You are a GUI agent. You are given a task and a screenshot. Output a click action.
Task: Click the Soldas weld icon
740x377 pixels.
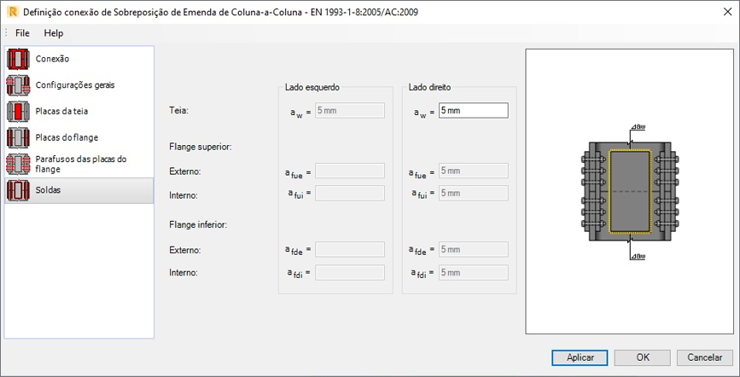pos(19,190)
